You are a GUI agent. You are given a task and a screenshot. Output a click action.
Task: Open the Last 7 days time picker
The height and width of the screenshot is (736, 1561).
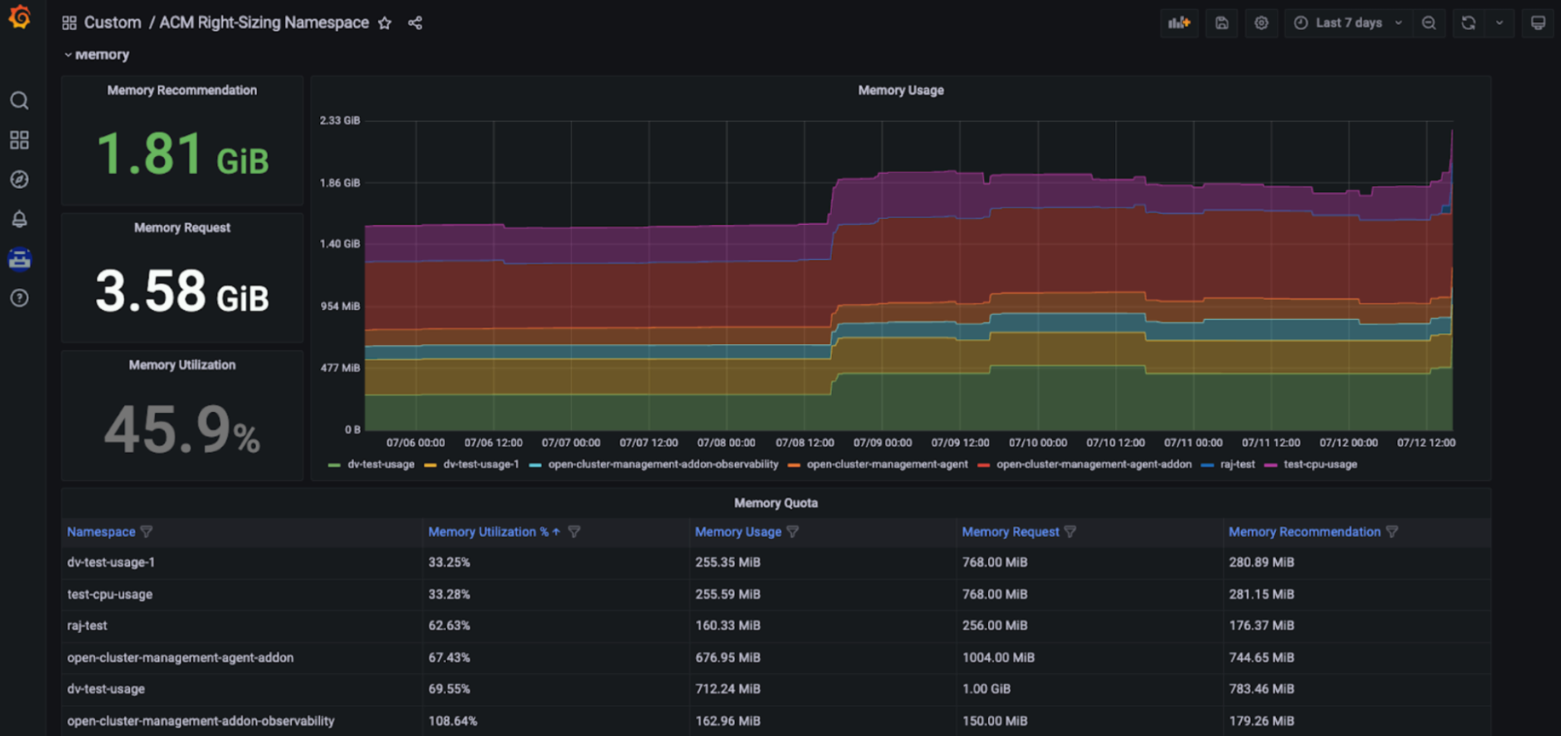pyautogui.click(x=1350, y=23)
